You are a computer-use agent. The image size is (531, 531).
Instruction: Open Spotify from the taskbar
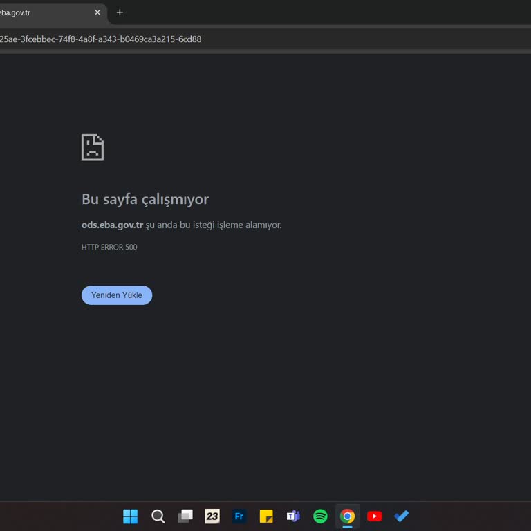[x=320, y=516]
